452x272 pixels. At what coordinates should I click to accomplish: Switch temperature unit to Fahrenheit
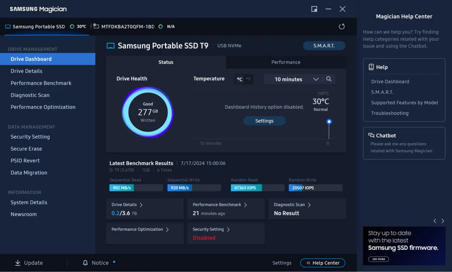point(247,79)
